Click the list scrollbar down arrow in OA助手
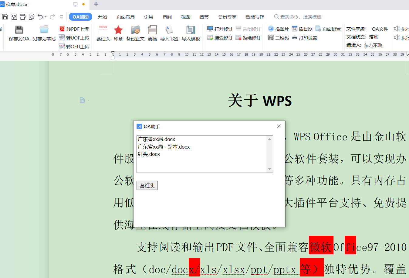Viewport: 409px width, 278px height. coord(270,169)
